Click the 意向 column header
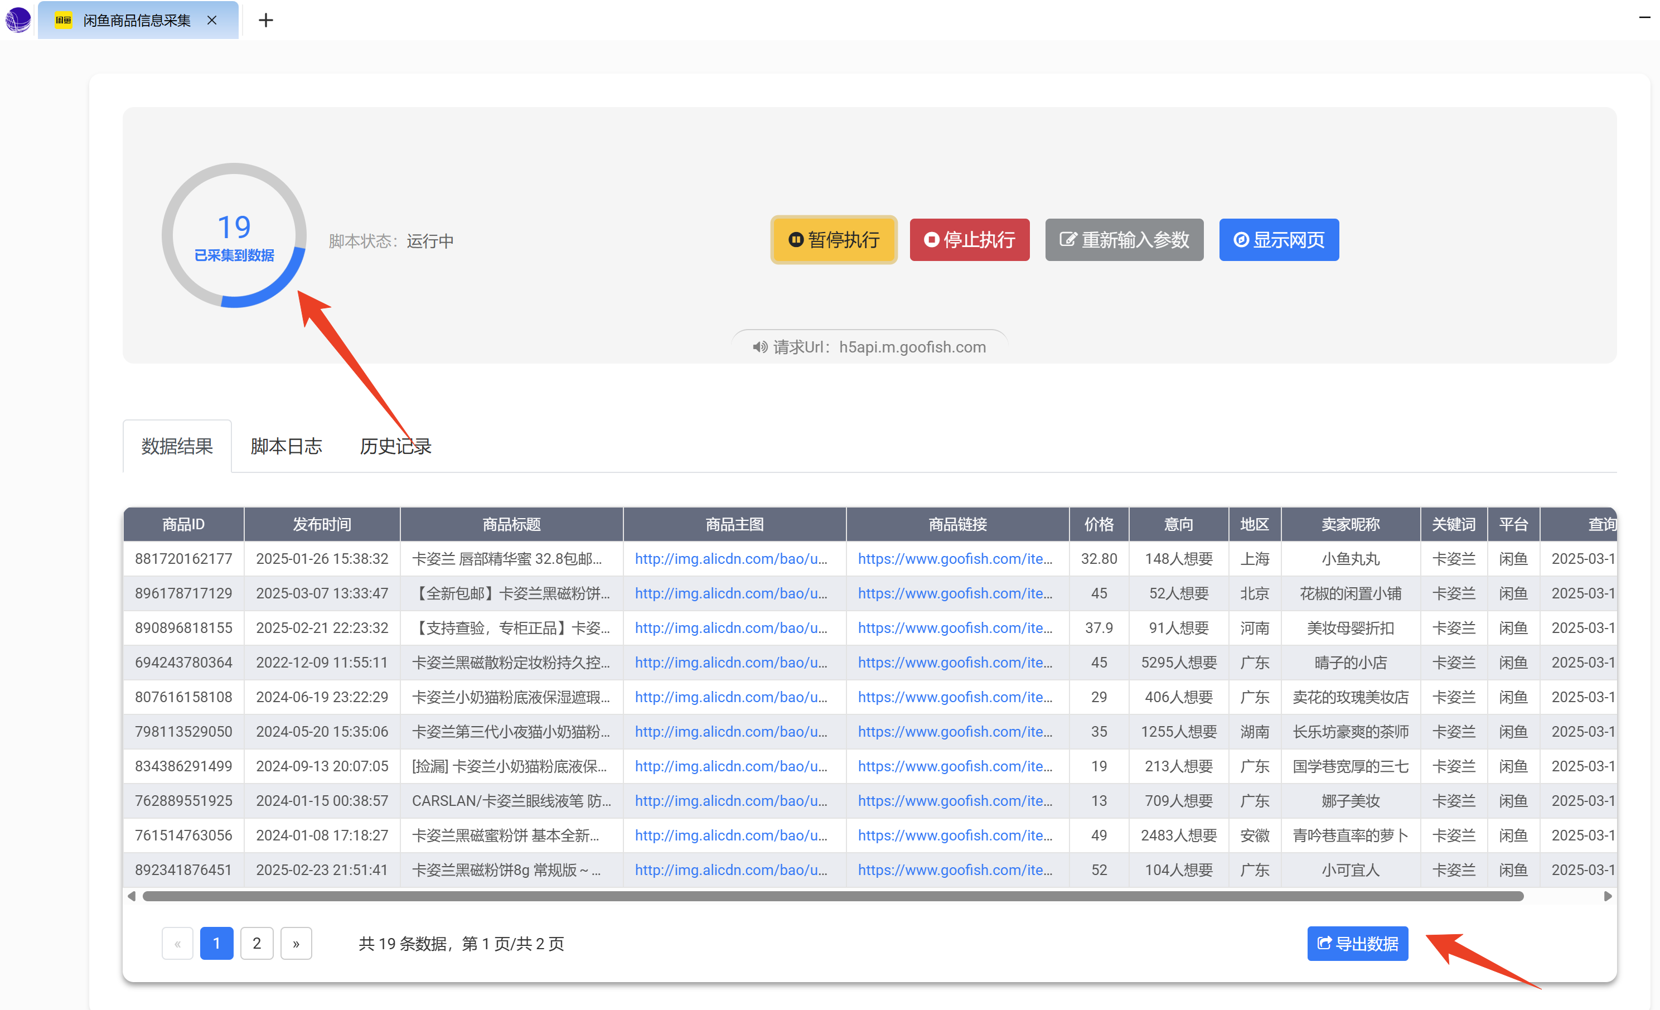Screen dimensions: 1660x1010 tap(1178, 524)
